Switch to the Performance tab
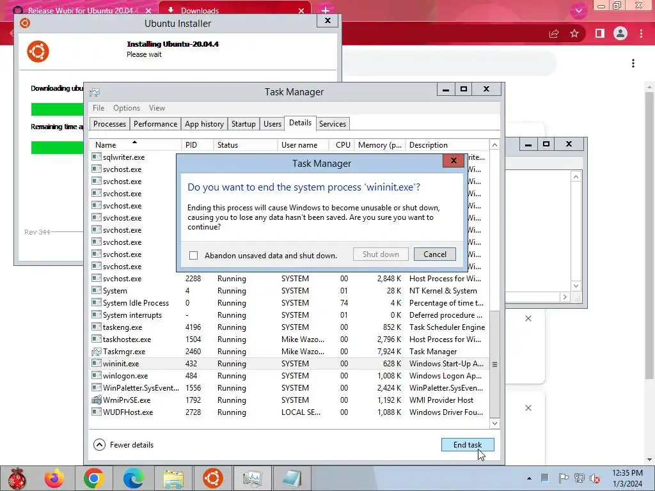The image size is (655, 491). [x=155, y=124]
